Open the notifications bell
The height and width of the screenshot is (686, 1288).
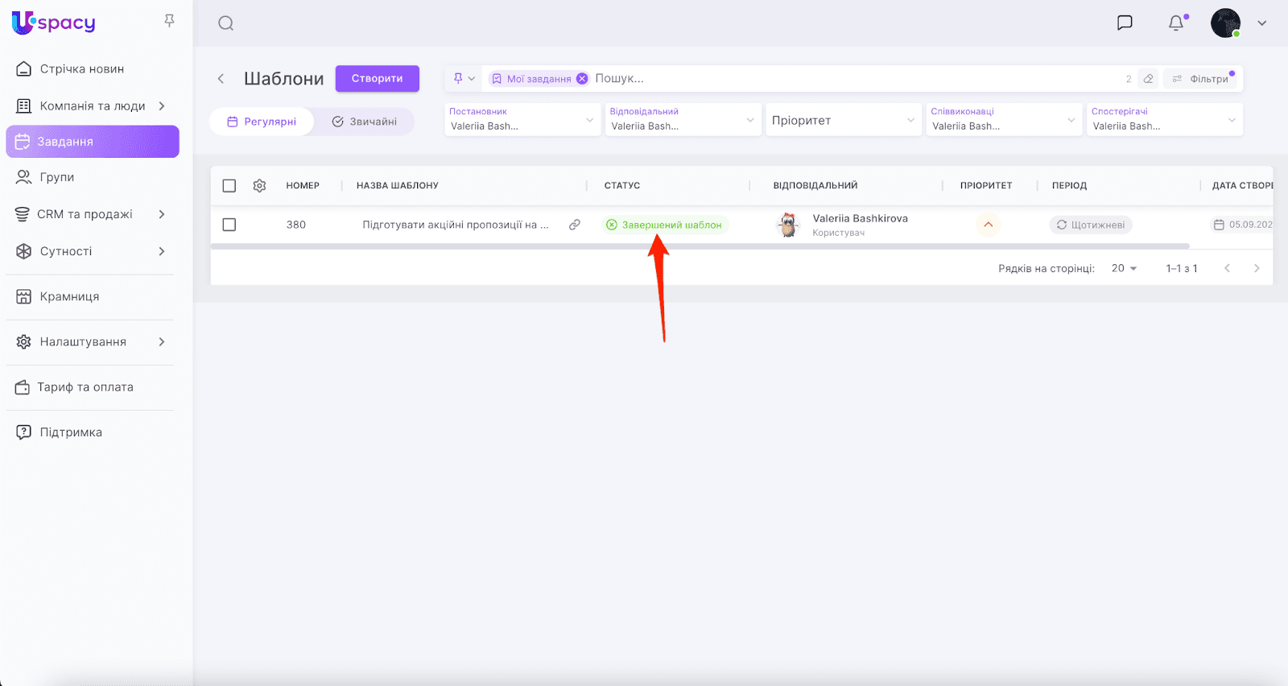point(1176,23)
